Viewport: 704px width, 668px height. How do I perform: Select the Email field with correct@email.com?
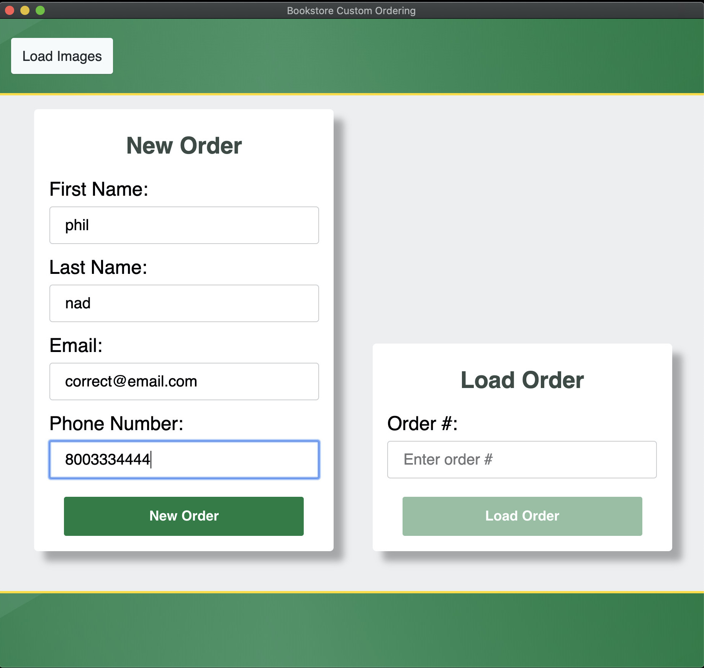tap(184, 381)
